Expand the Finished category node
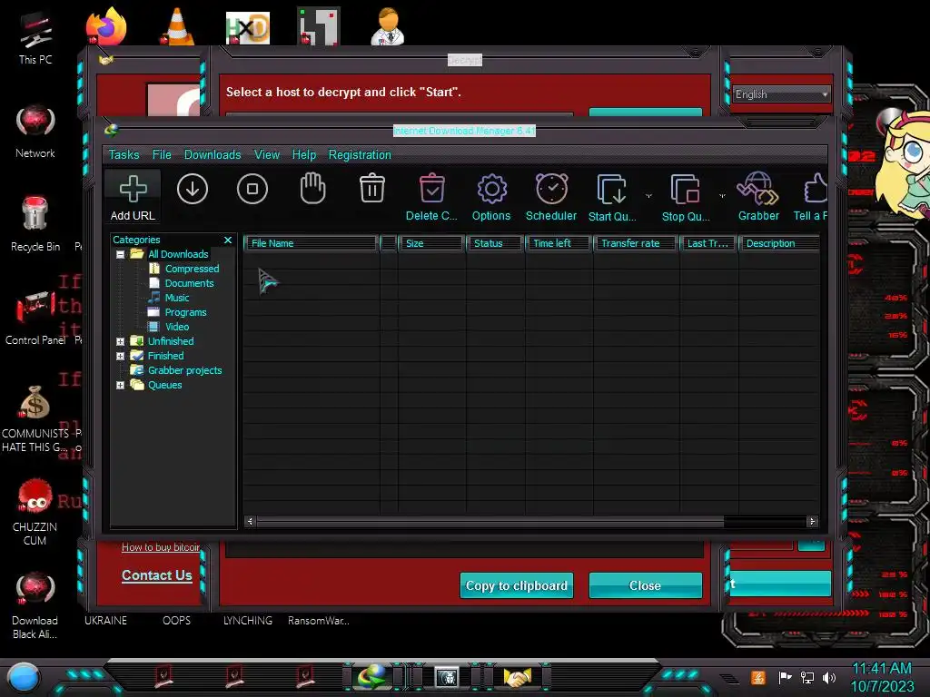This screenshot has height=697, width=930. [121, 356]
